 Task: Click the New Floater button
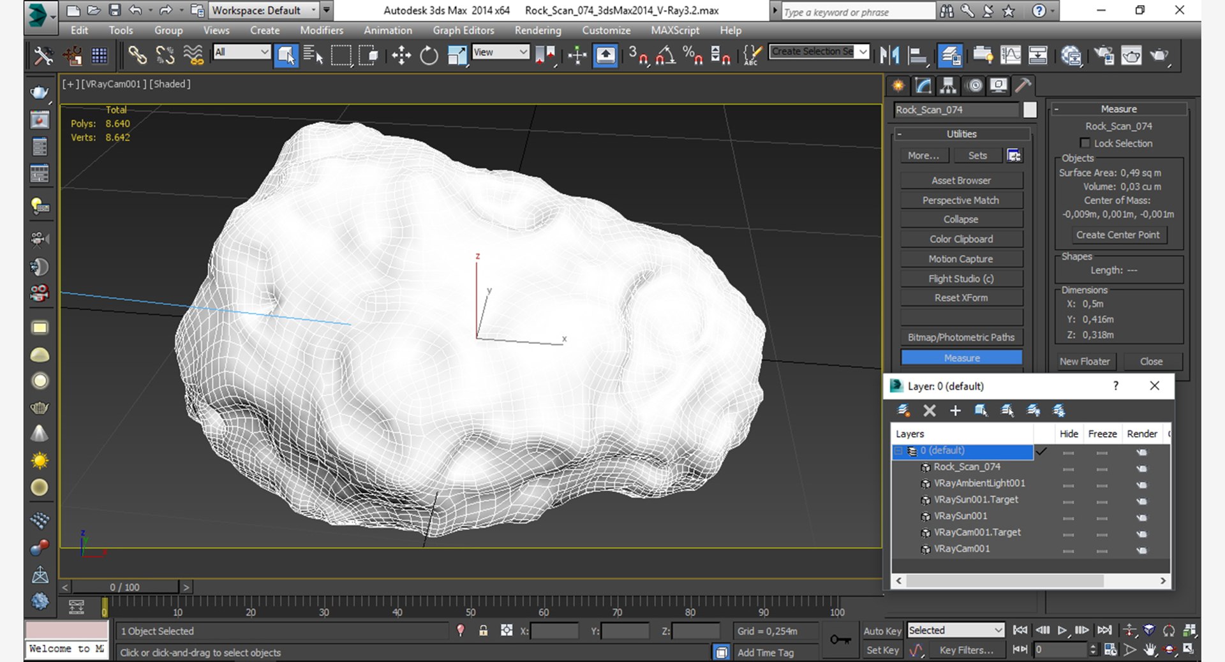click(x=1085, y=362)
